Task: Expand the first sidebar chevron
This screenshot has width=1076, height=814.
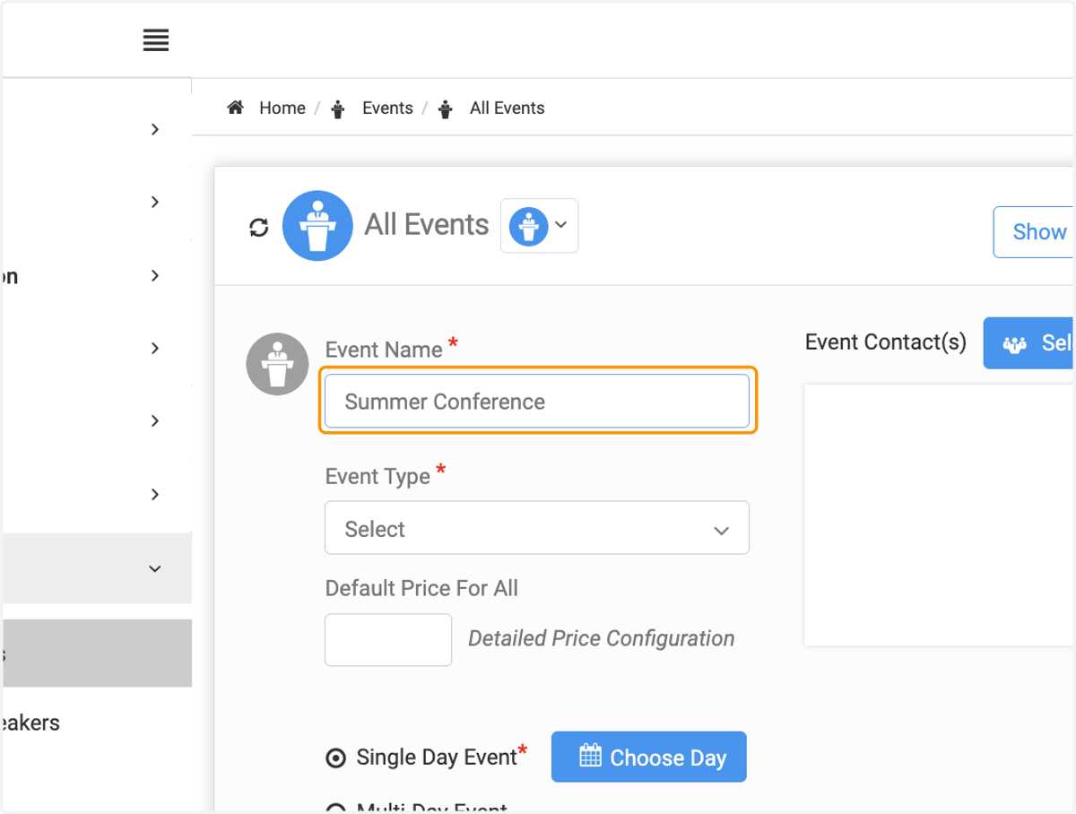Action: click(155, 130)
